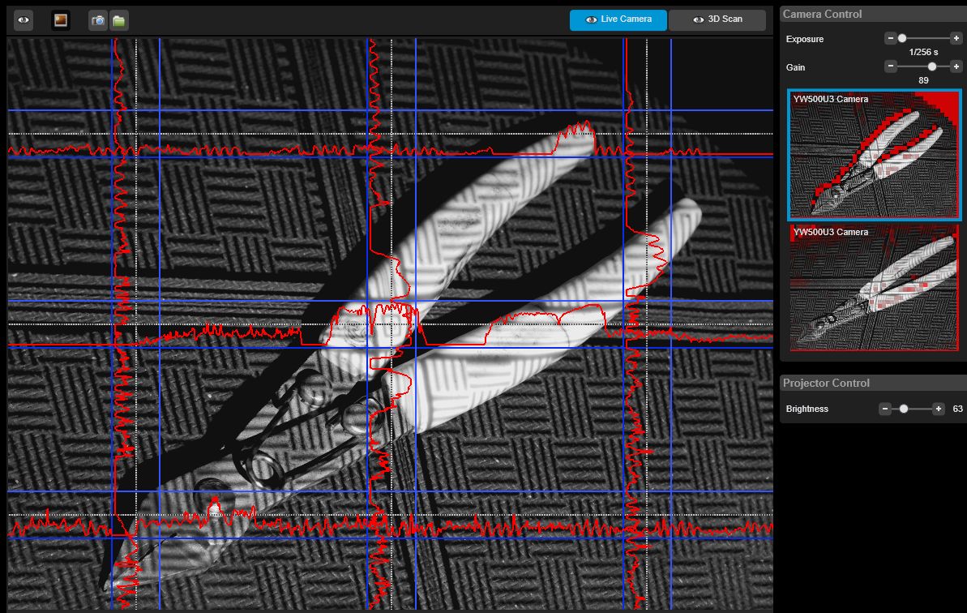Increase Gain with the plus button
This screenshot has height=613, width=967.
coord(956,66)
